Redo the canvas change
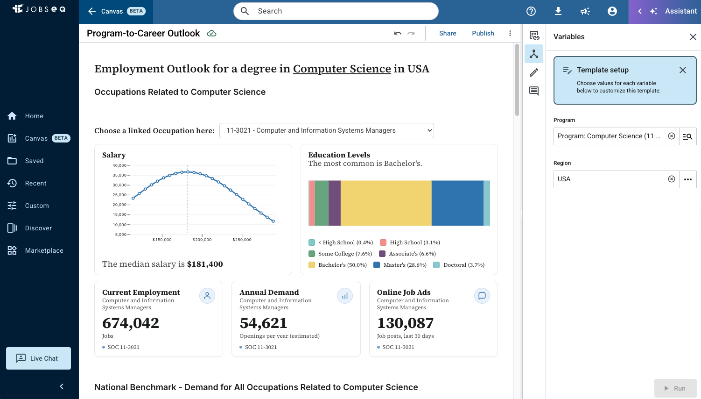 pos(411,33)
